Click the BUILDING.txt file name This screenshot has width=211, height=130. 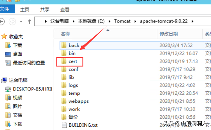[83, 125]
